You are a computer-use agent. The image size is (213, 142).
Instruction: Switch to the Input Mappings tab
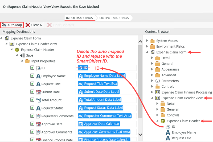[79, 18]
